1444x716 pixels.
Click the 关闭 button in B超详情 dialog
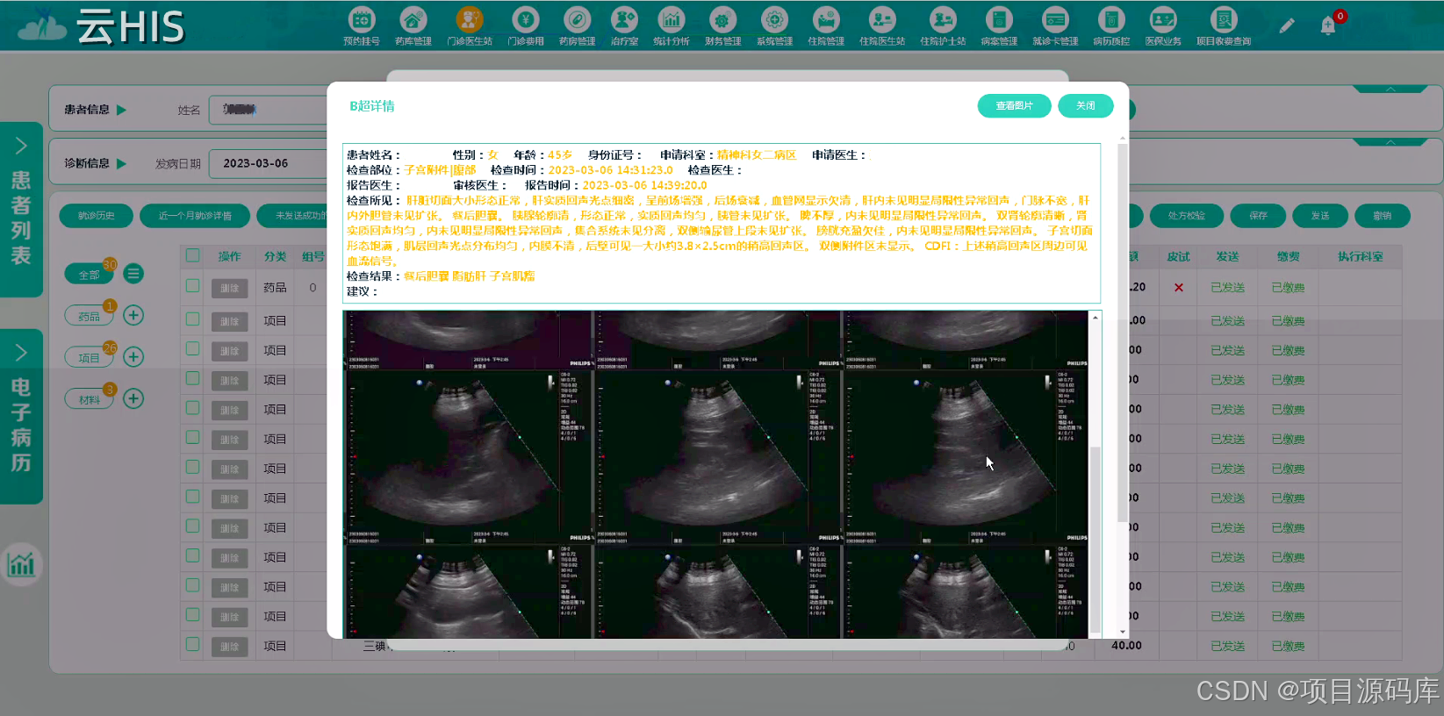(x=1086, y=105)
